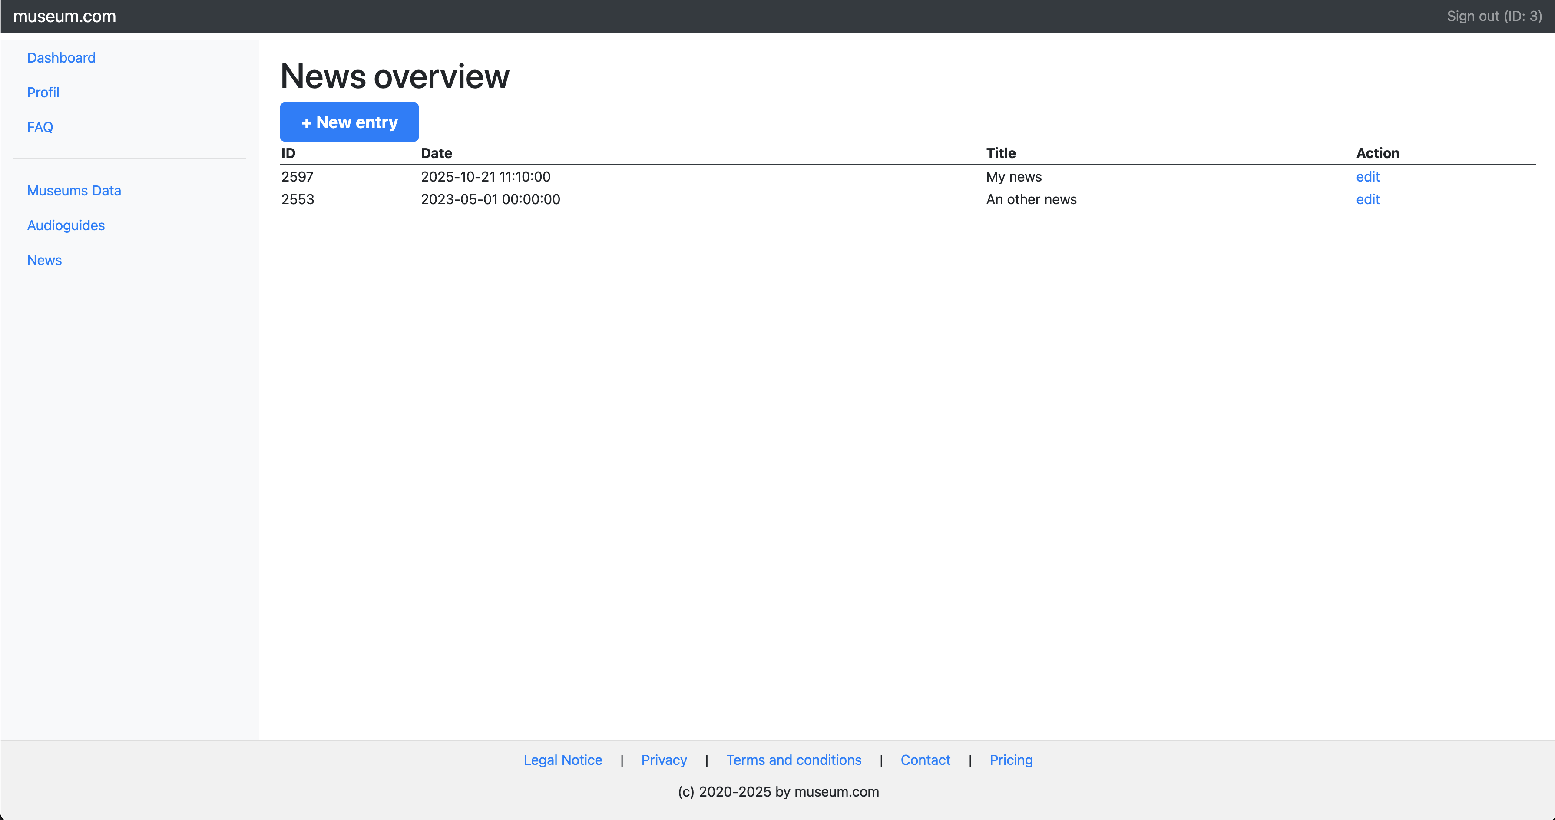
Task: Edit the 'My news' entry
Action: (1367, 177)
